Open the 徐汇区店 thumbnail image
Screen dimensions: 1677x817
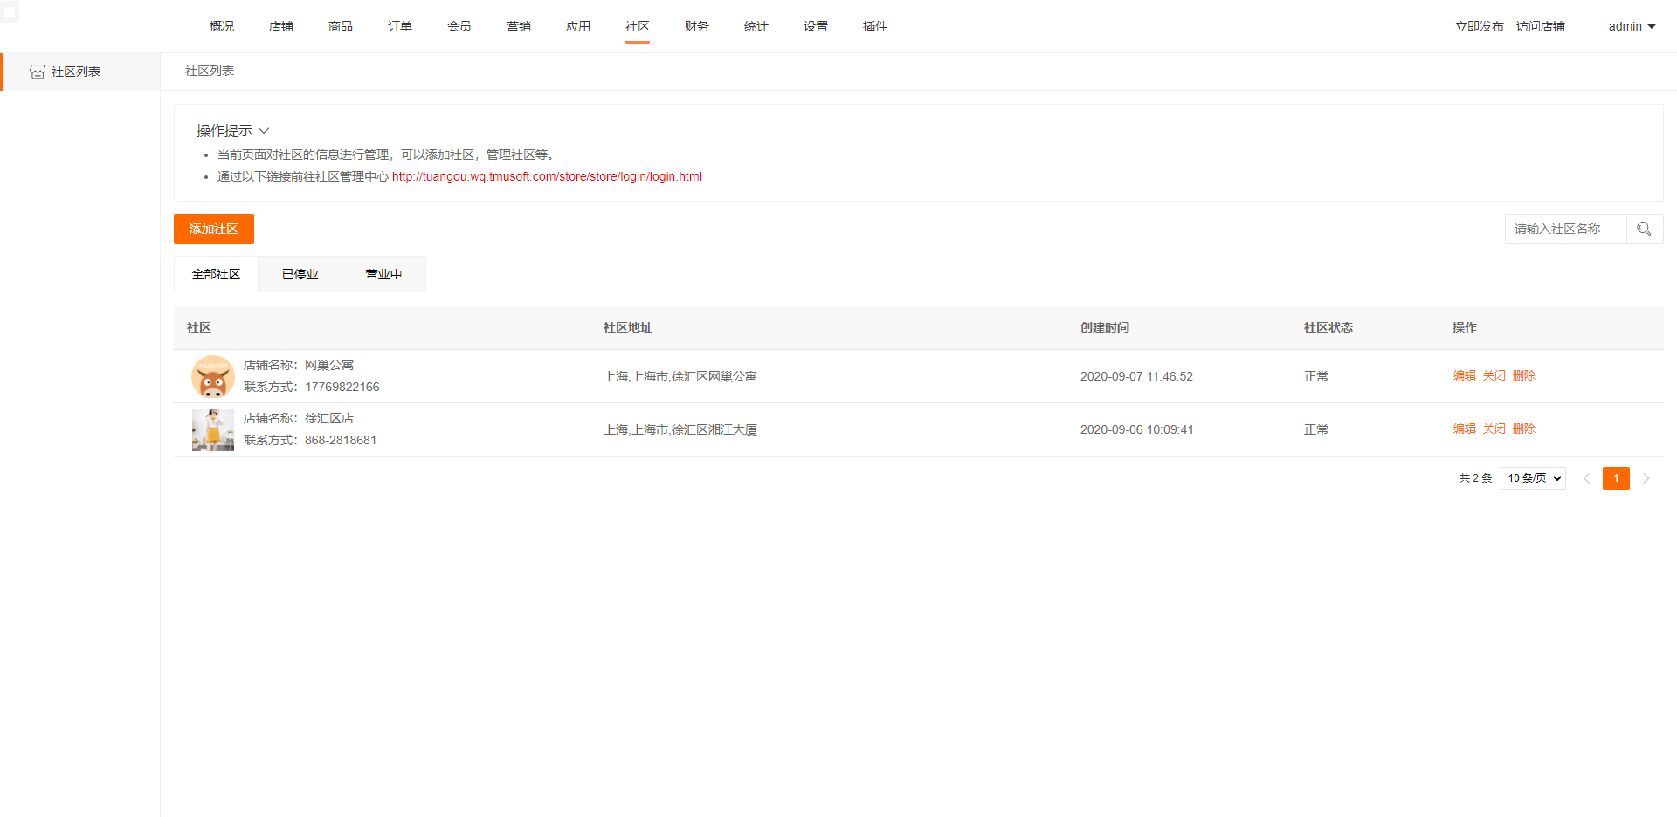coord(212,429)
